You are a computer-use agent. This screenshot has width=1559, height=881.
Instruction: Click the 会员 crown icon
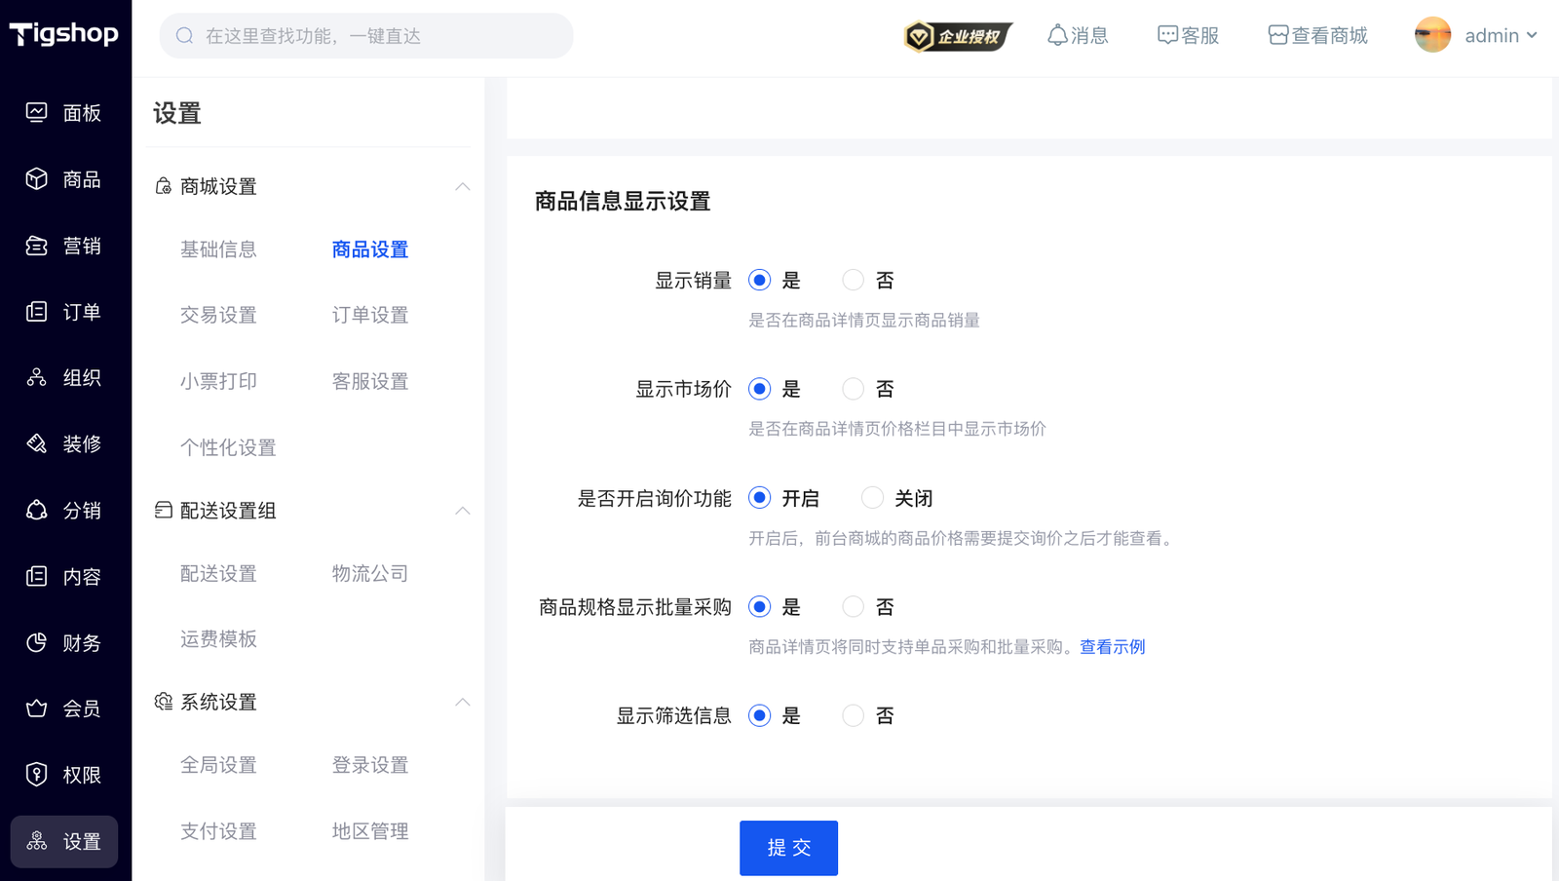pyautogui.click(x=36, y=709)
